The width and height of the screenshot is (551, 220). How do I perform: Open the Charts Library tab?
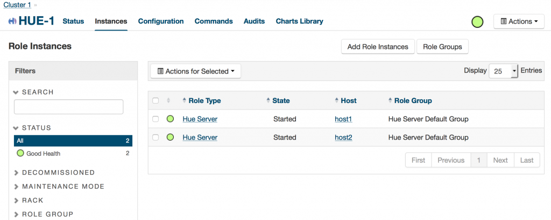click(299, 21)
